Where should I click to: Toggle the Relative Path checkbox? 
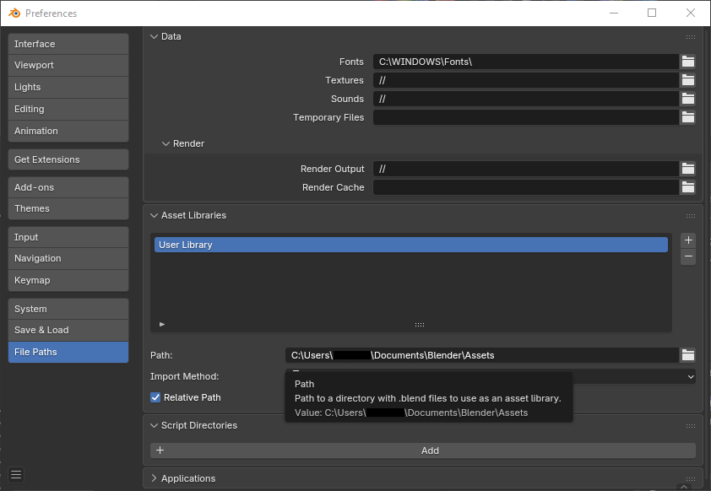pos(155,397)
